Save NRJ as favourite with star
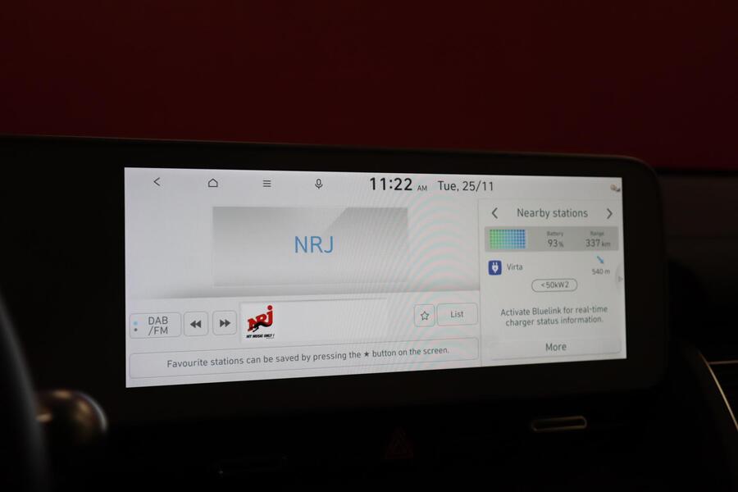The width and height of the screenshot is (738, 492). tap(424, 315)
